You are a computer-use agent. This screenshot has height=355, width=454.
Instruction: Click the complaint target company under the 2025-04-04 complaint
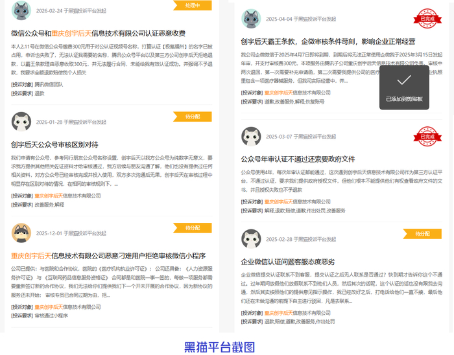(297, 93)
